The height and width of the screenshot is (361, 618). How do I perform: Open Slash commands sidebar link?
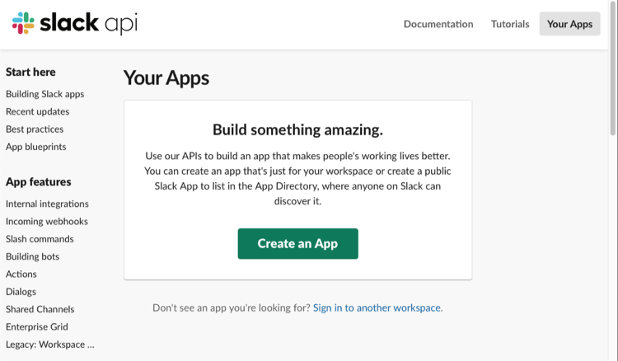tap(40, 239)
